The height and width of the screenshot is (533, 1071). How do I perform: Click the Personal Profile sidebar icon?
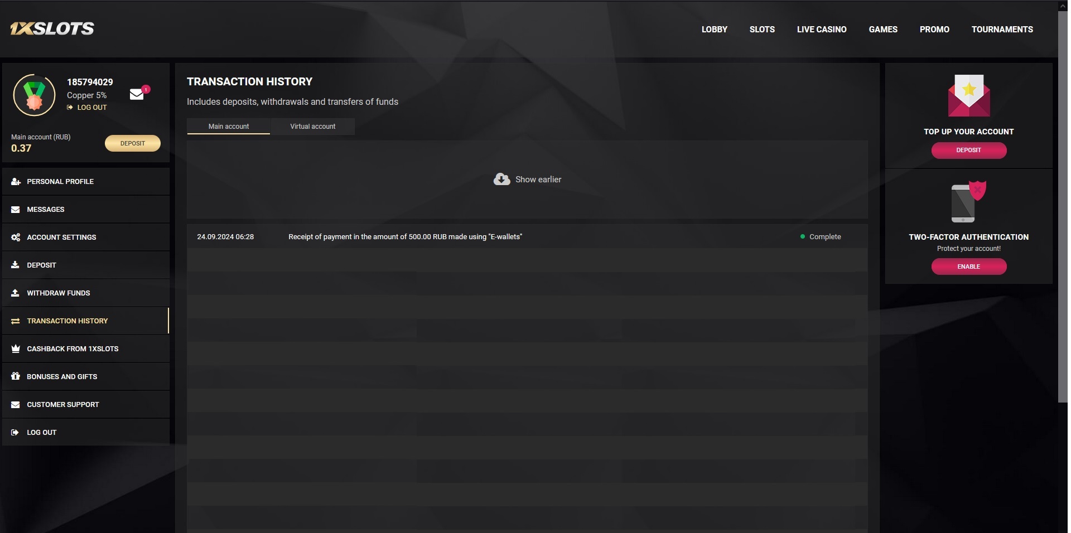pos(16,182)
